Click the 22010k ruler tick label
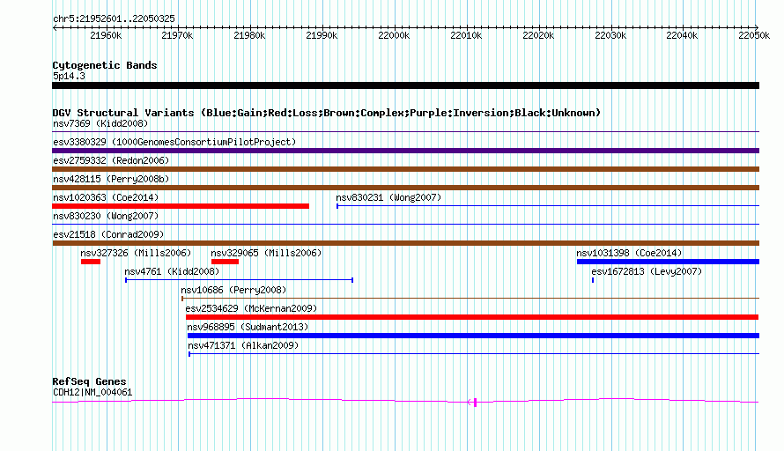The image size is (784, 451). coord(466,35)
